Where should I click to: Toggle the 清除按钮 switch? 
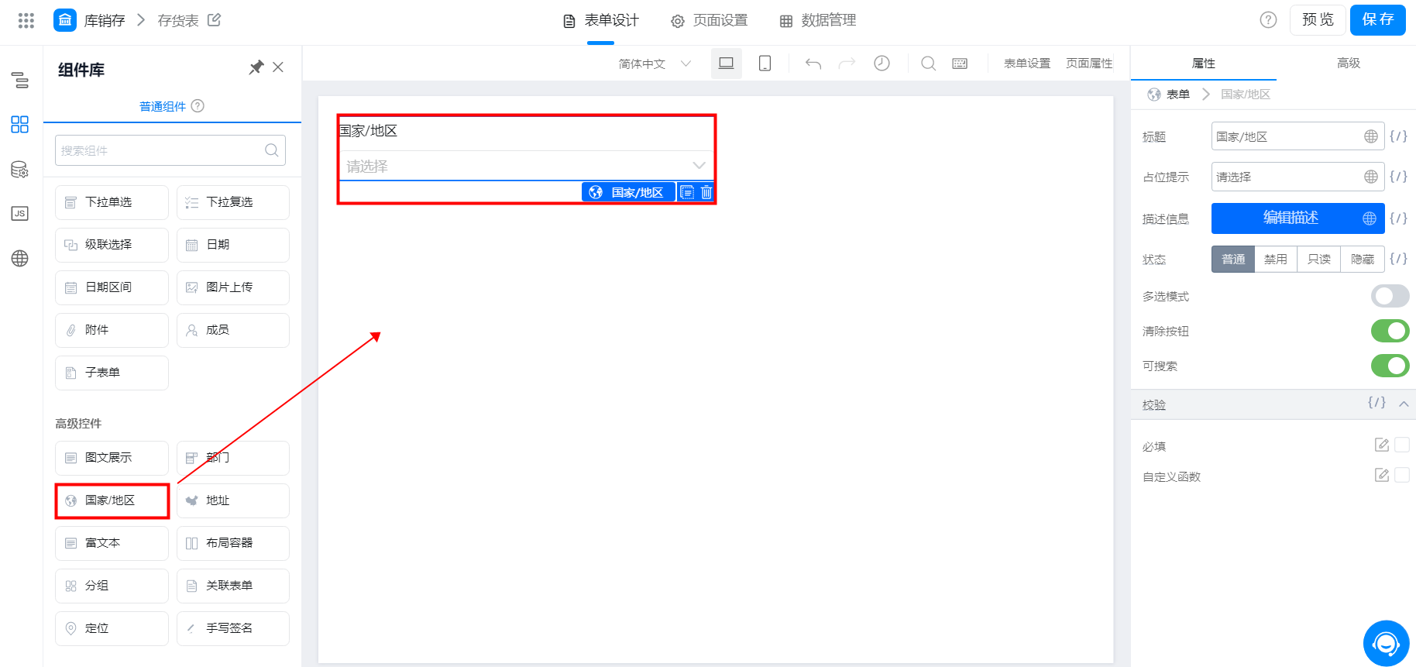(x=1390, y=331)
